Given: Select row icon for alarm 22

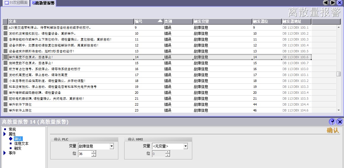Looking at the screenshot, I should pos(6,104).
